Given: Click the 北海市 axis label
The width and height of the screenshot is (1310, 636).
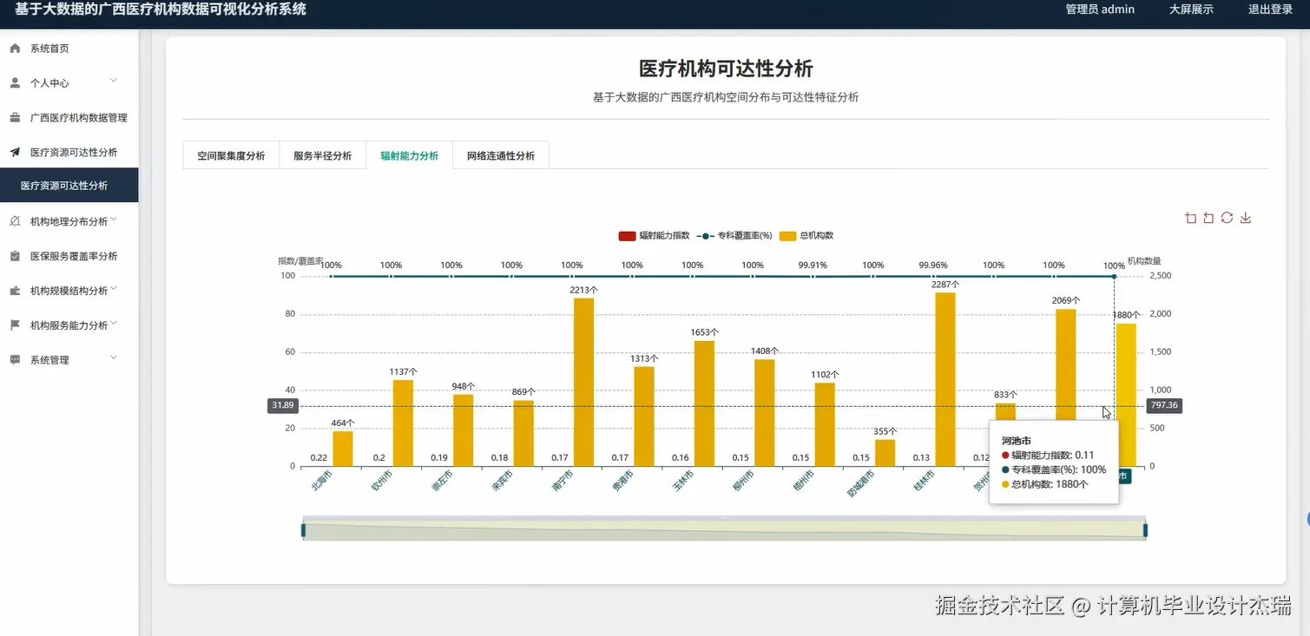Looking at the screenshot, I should (321, 481).
